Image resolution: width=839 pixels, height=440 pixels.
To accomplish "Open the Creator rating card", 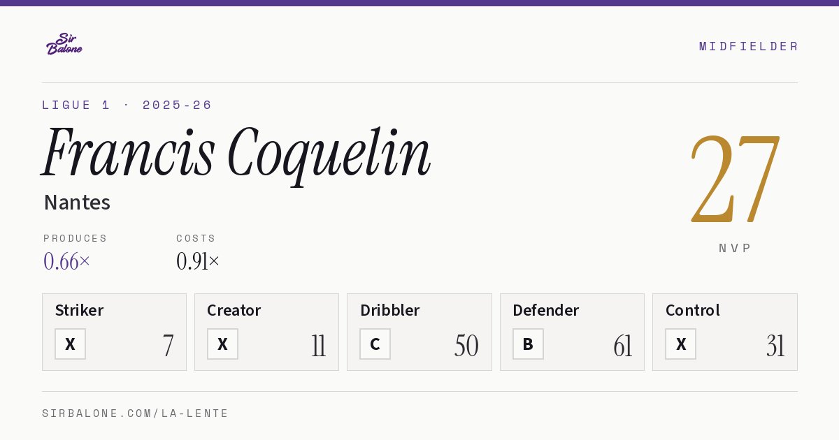I will [266, 332].
